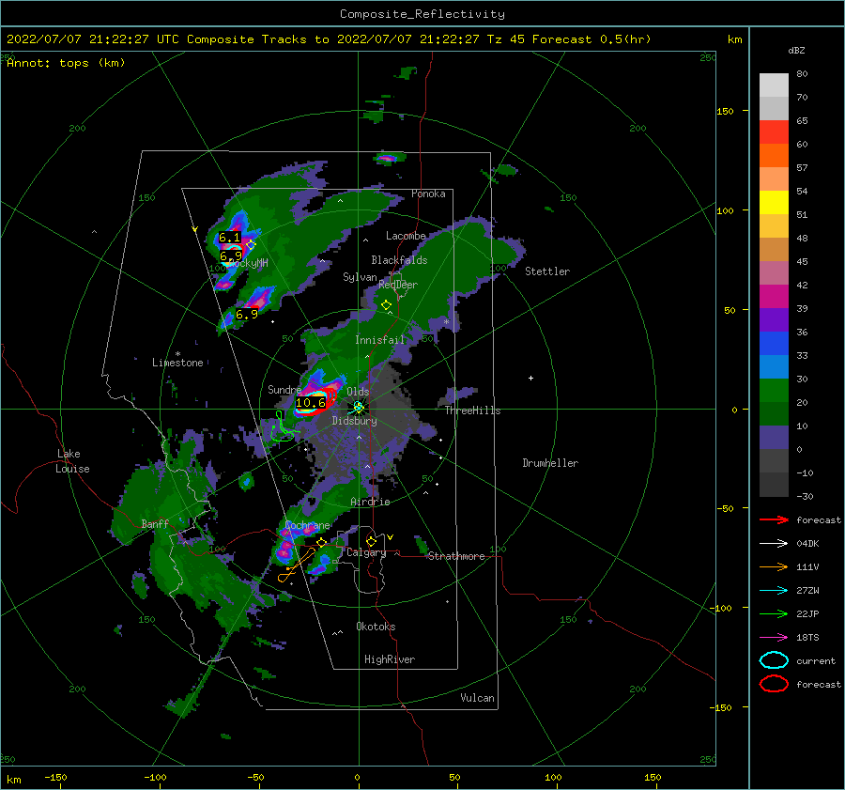
Task: Click the Okotoks city label
Action: click(376, 627)
